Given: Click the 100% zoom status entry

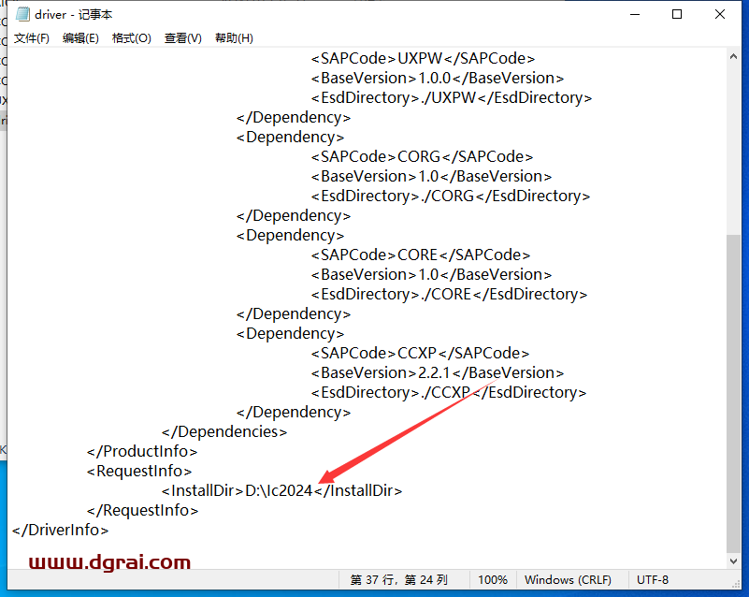Looking at the screenshot, I should tap(493, 580).
